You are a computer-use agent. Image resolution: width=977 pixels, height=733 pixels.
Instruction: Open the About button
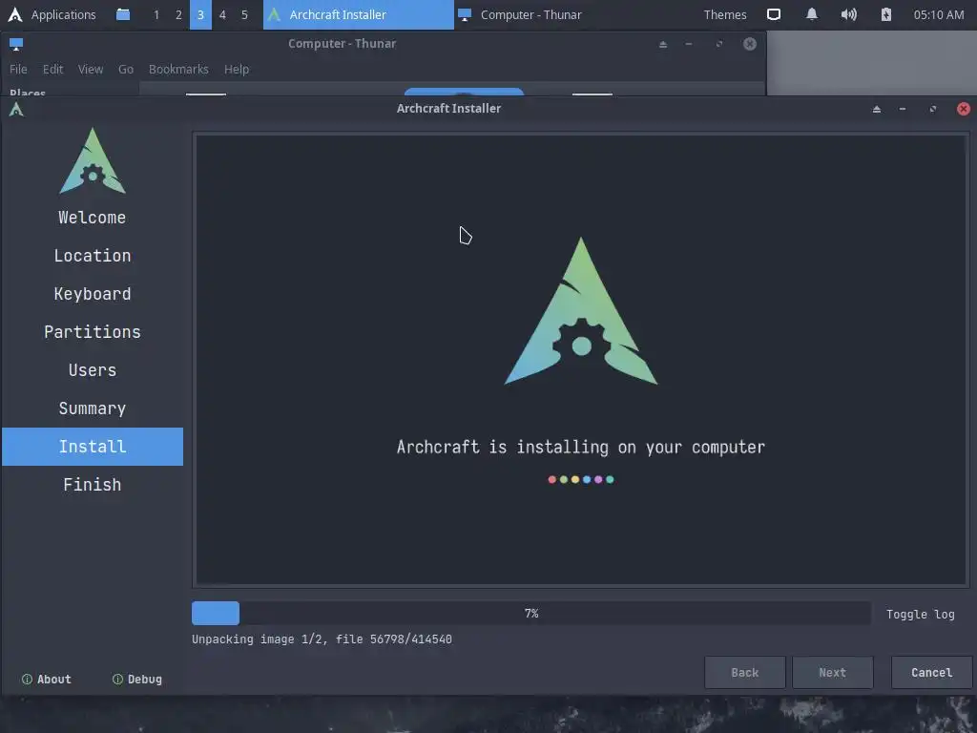tap(47, 679)
